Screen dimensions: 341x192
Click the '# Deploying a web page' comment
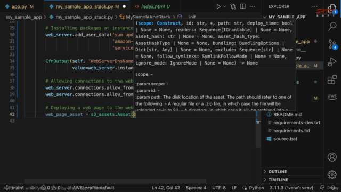[89, 108]
